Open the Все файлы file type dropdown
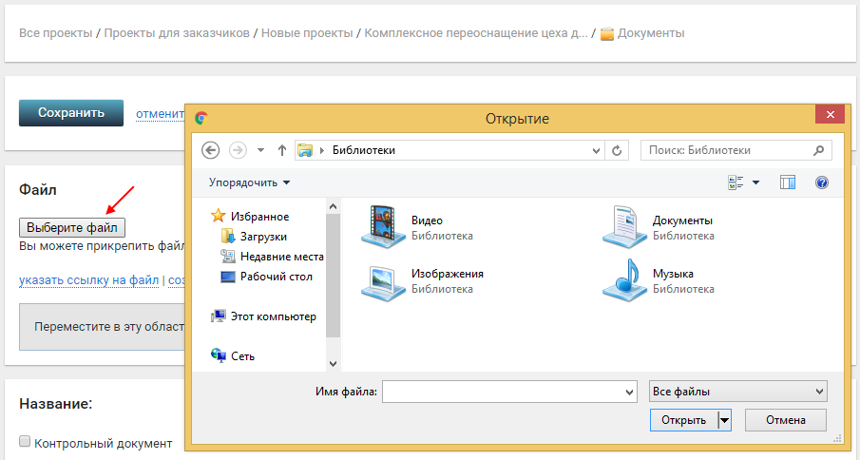860x460 pixels. 738,392
